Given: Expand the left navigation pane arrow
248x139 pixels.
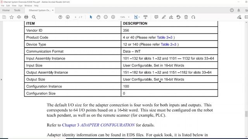Looking at the screenshot, I should tap(2, 80).
